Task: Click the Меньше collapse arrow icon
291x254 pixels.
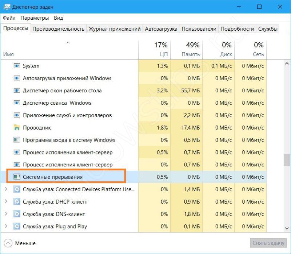Action: coord(8,243)
